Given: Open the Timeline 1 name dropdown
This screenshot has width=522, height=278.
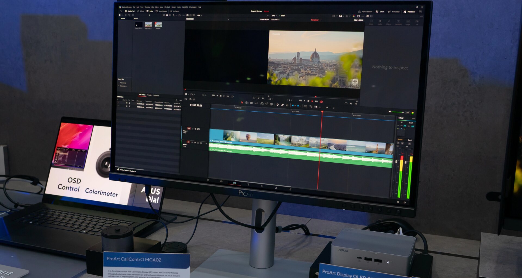Looking at the screenshot, I should (321, 20).
